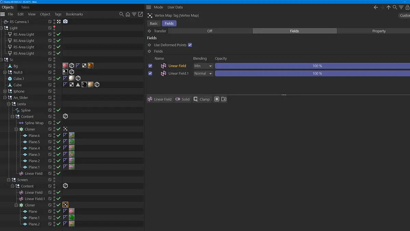Image resolution: width=410 pixels, height=231 pixels.
Task: Click the Clamp button
Action: [201, 99]
